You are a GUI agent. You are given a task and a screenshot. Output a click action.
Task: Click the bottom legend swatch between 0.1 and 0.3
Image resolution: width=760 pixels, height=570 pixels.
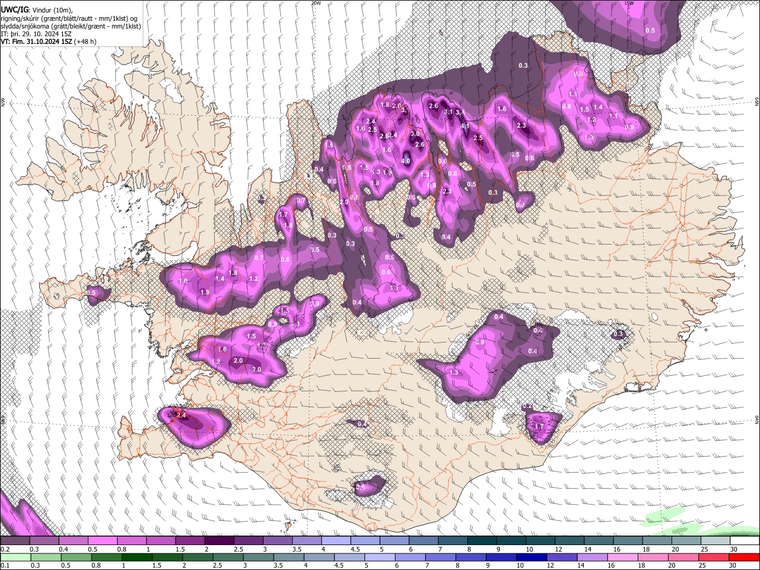15,556
